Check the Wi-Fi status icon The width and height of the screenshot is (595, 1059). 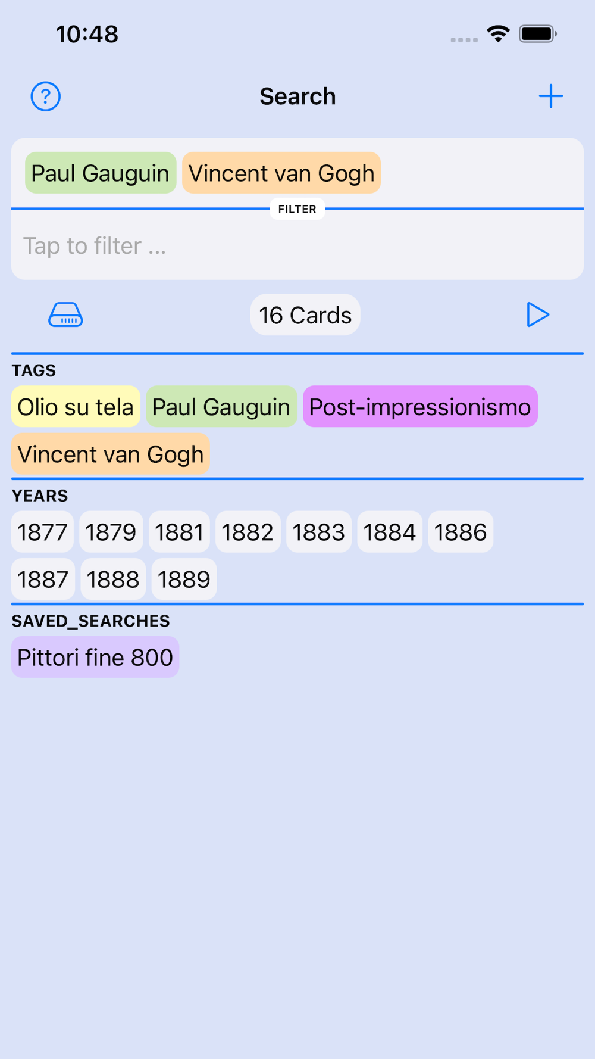click(x=498, y=34)
